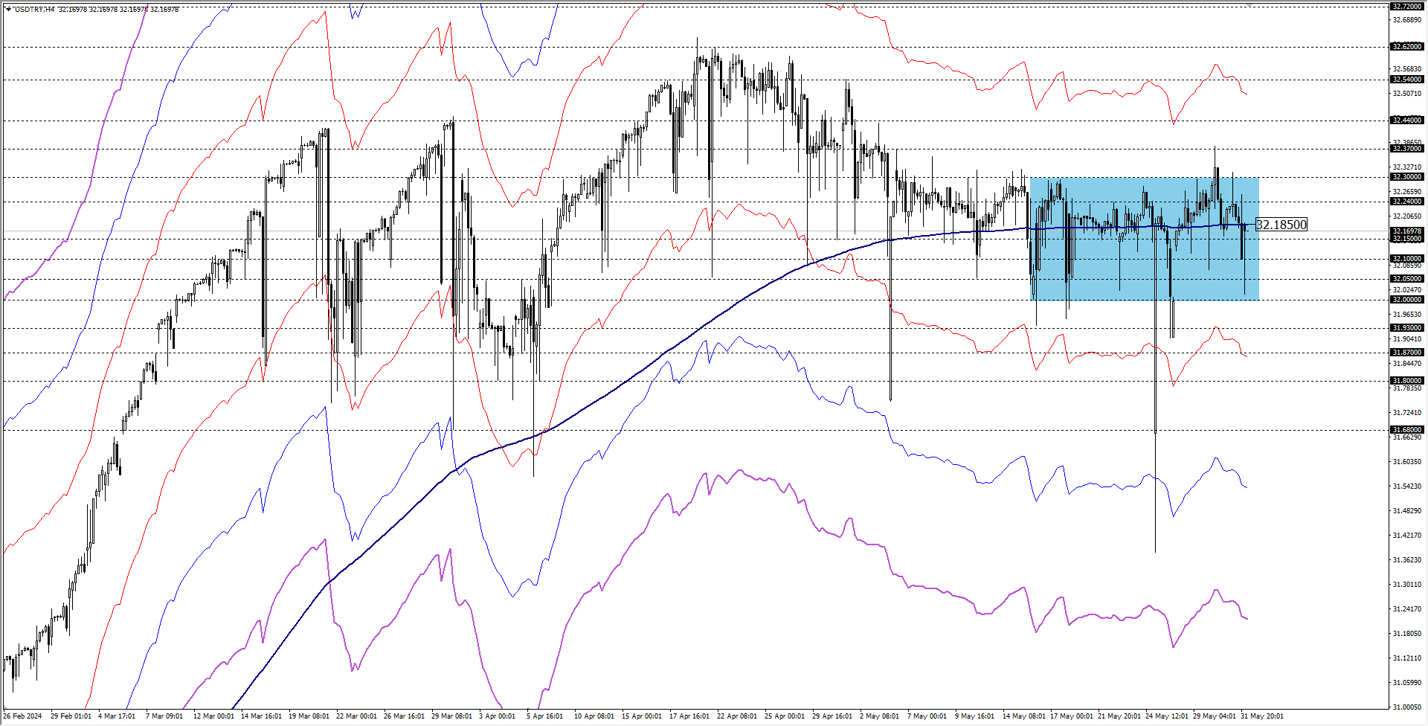The image size is (1428, 726).
Task: Click the 29 Mar 08:01 time label
Action: coord(451,716)
